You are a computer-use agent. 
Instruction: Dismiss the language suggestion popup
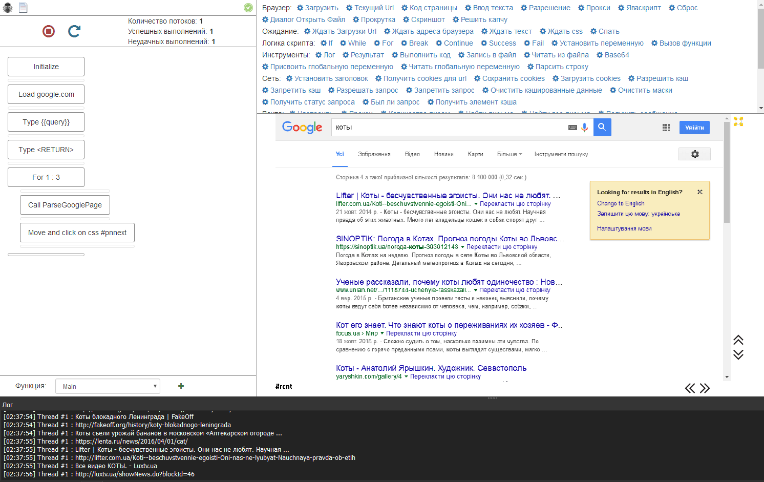699,192
